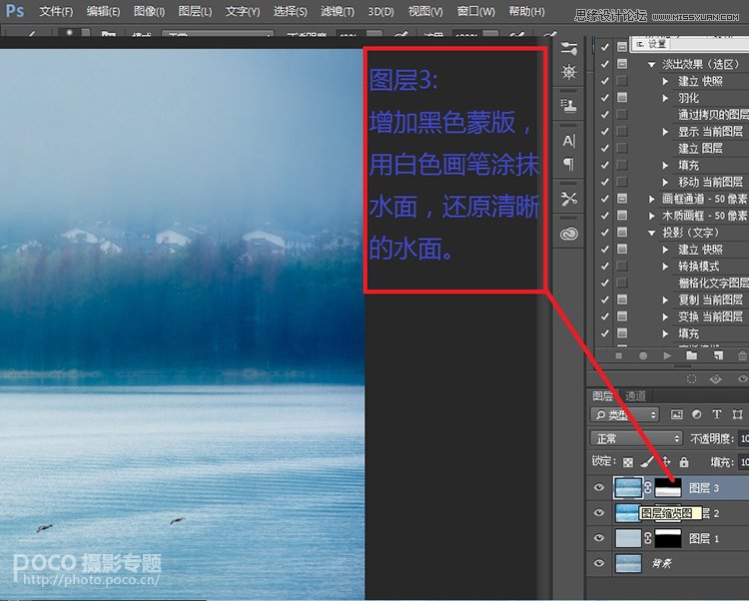Toggle checkmark for 投影（文字） action
The width and height of the screenshot is (749, 601).
point(605,233)
